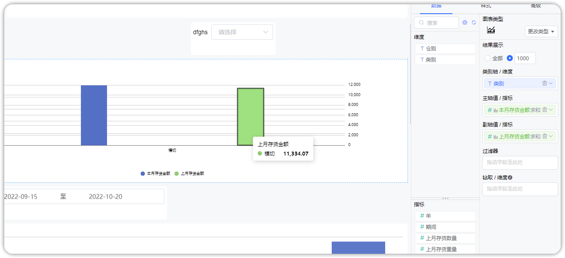This screenshot has height=258, width=565.
Task: Click the search magnifier icon in the field search box
Action: pyautogui.click(x=422, y=23)
